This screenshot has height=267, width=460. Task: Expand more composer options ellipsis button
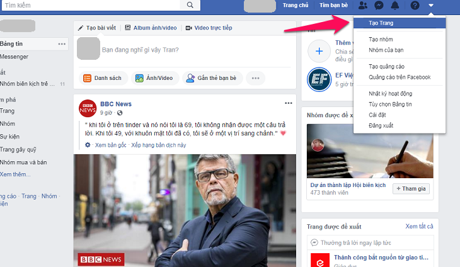255,79
